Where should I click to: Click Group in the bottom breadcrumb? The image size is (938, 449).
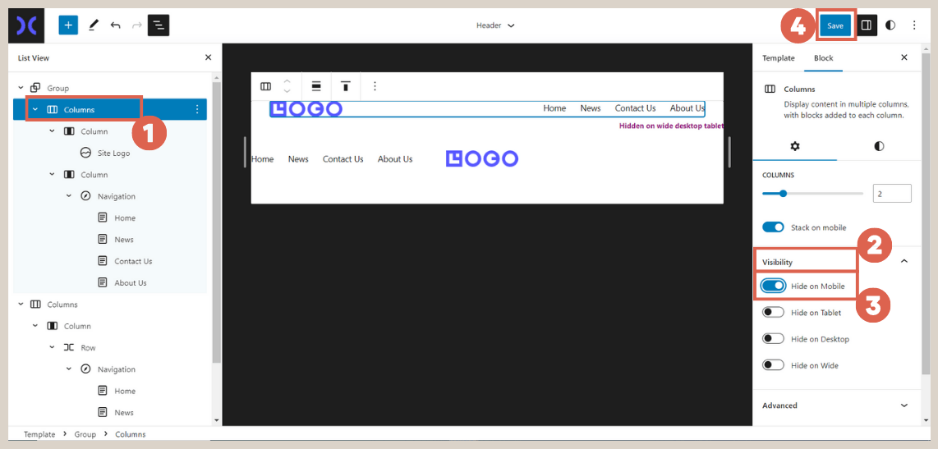[x=85, y=434]
